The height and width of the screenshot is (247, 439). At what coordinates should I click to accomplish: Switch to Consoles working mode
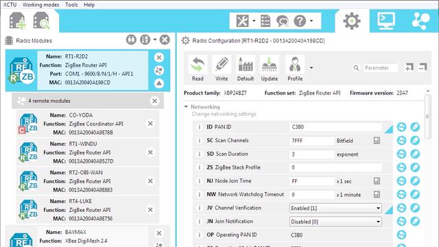[386, 21]
